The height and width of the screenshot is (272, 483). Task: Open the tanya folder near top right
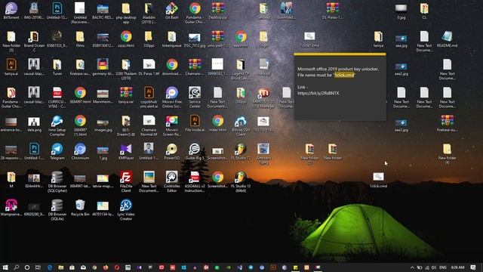click(378, 39)
